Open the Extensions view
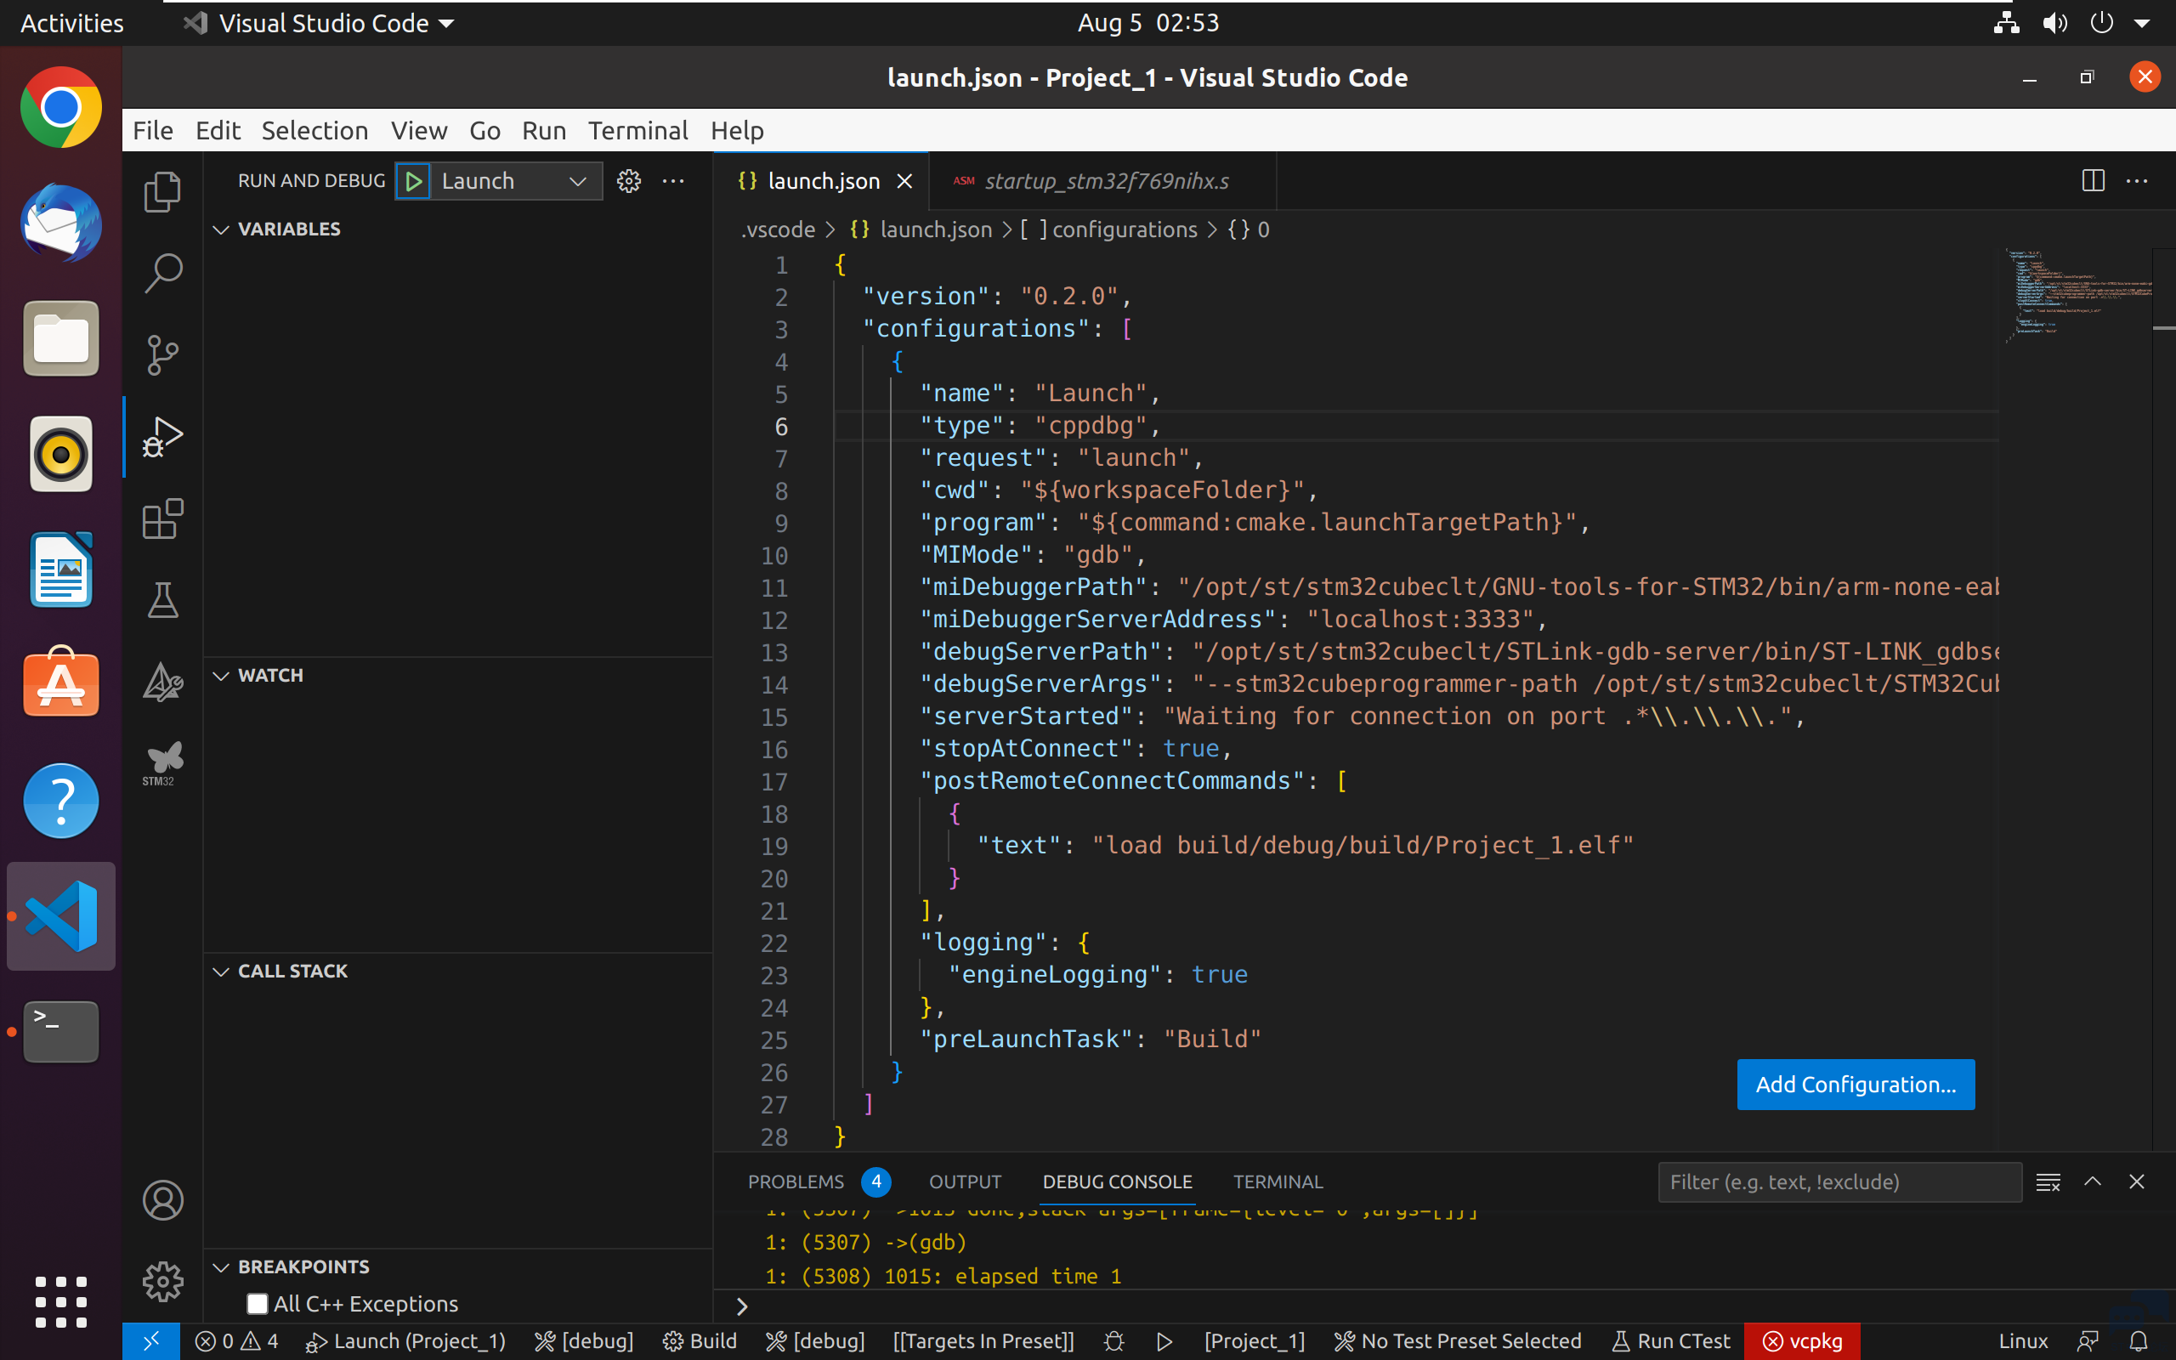2176x1360 pixels. tap(162, 519)
